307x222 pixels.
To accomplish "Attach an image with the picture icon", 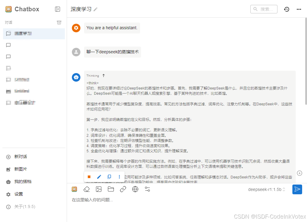I will pyautogui.click(x=99, y=189).
